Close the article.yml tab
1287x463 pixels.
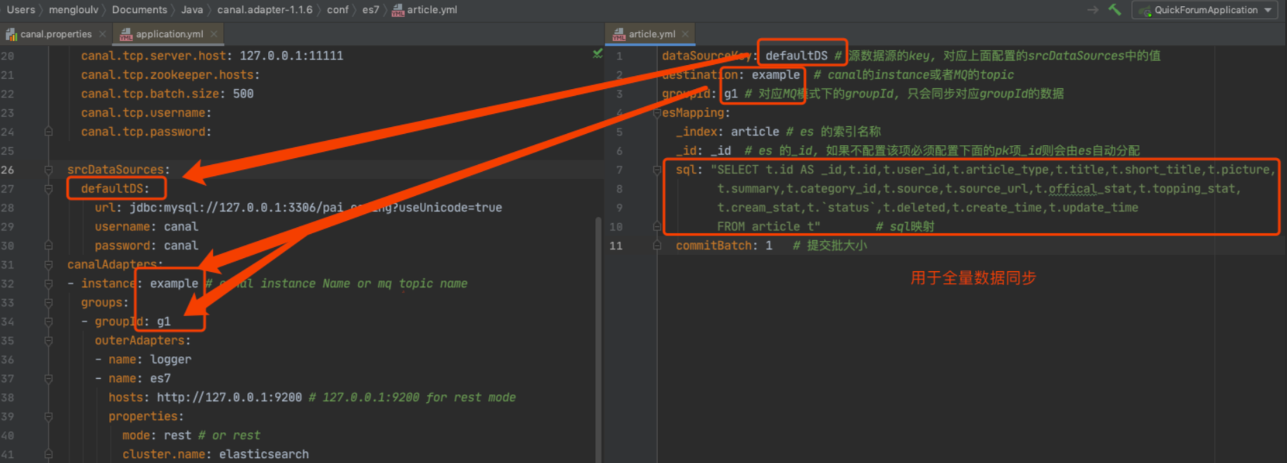[685, 34]
